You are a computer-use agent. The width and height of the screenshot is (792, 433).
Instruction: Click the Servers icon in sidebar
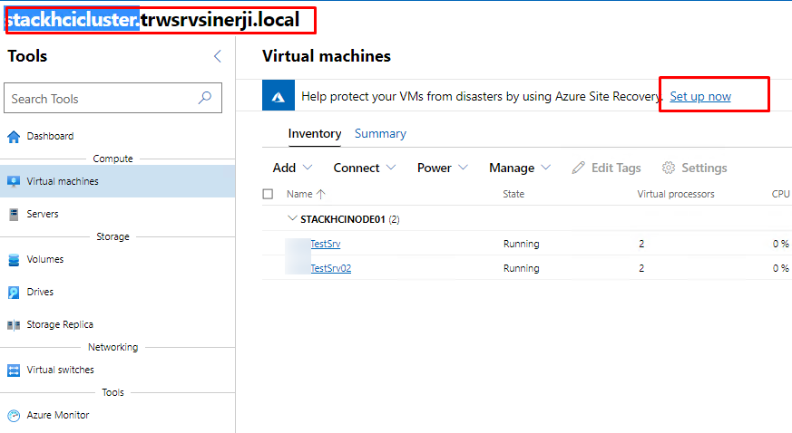14,214
